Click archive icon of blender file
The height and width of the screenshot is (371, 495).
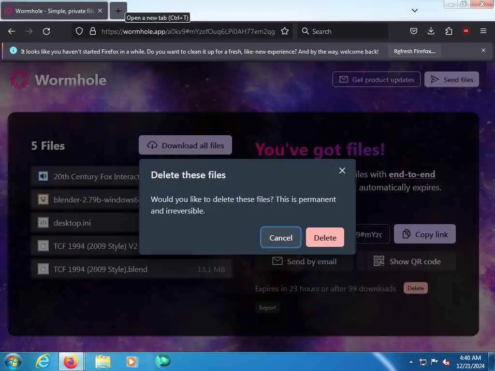43,200
